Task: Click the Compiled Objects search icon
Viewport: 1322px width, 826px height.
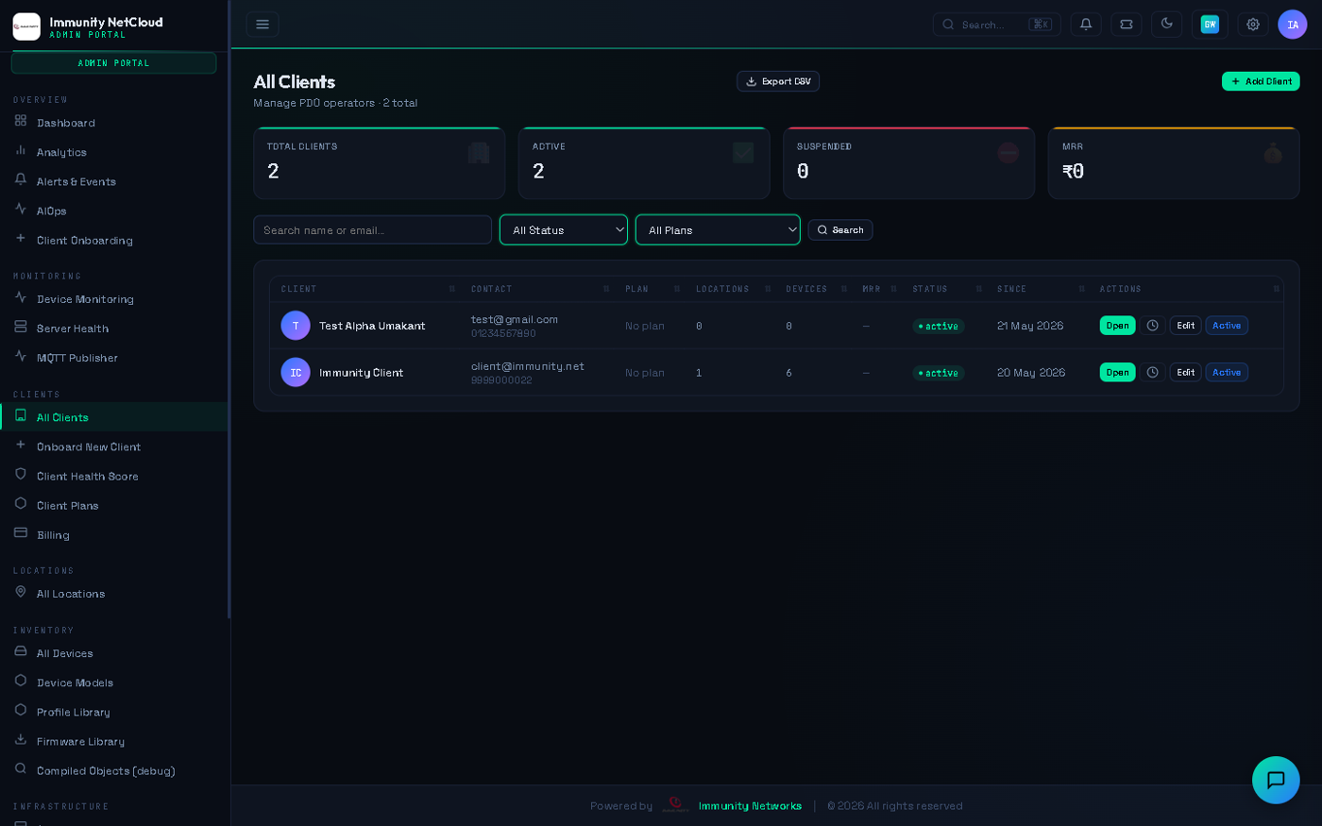Action: (x=21, y=769)
